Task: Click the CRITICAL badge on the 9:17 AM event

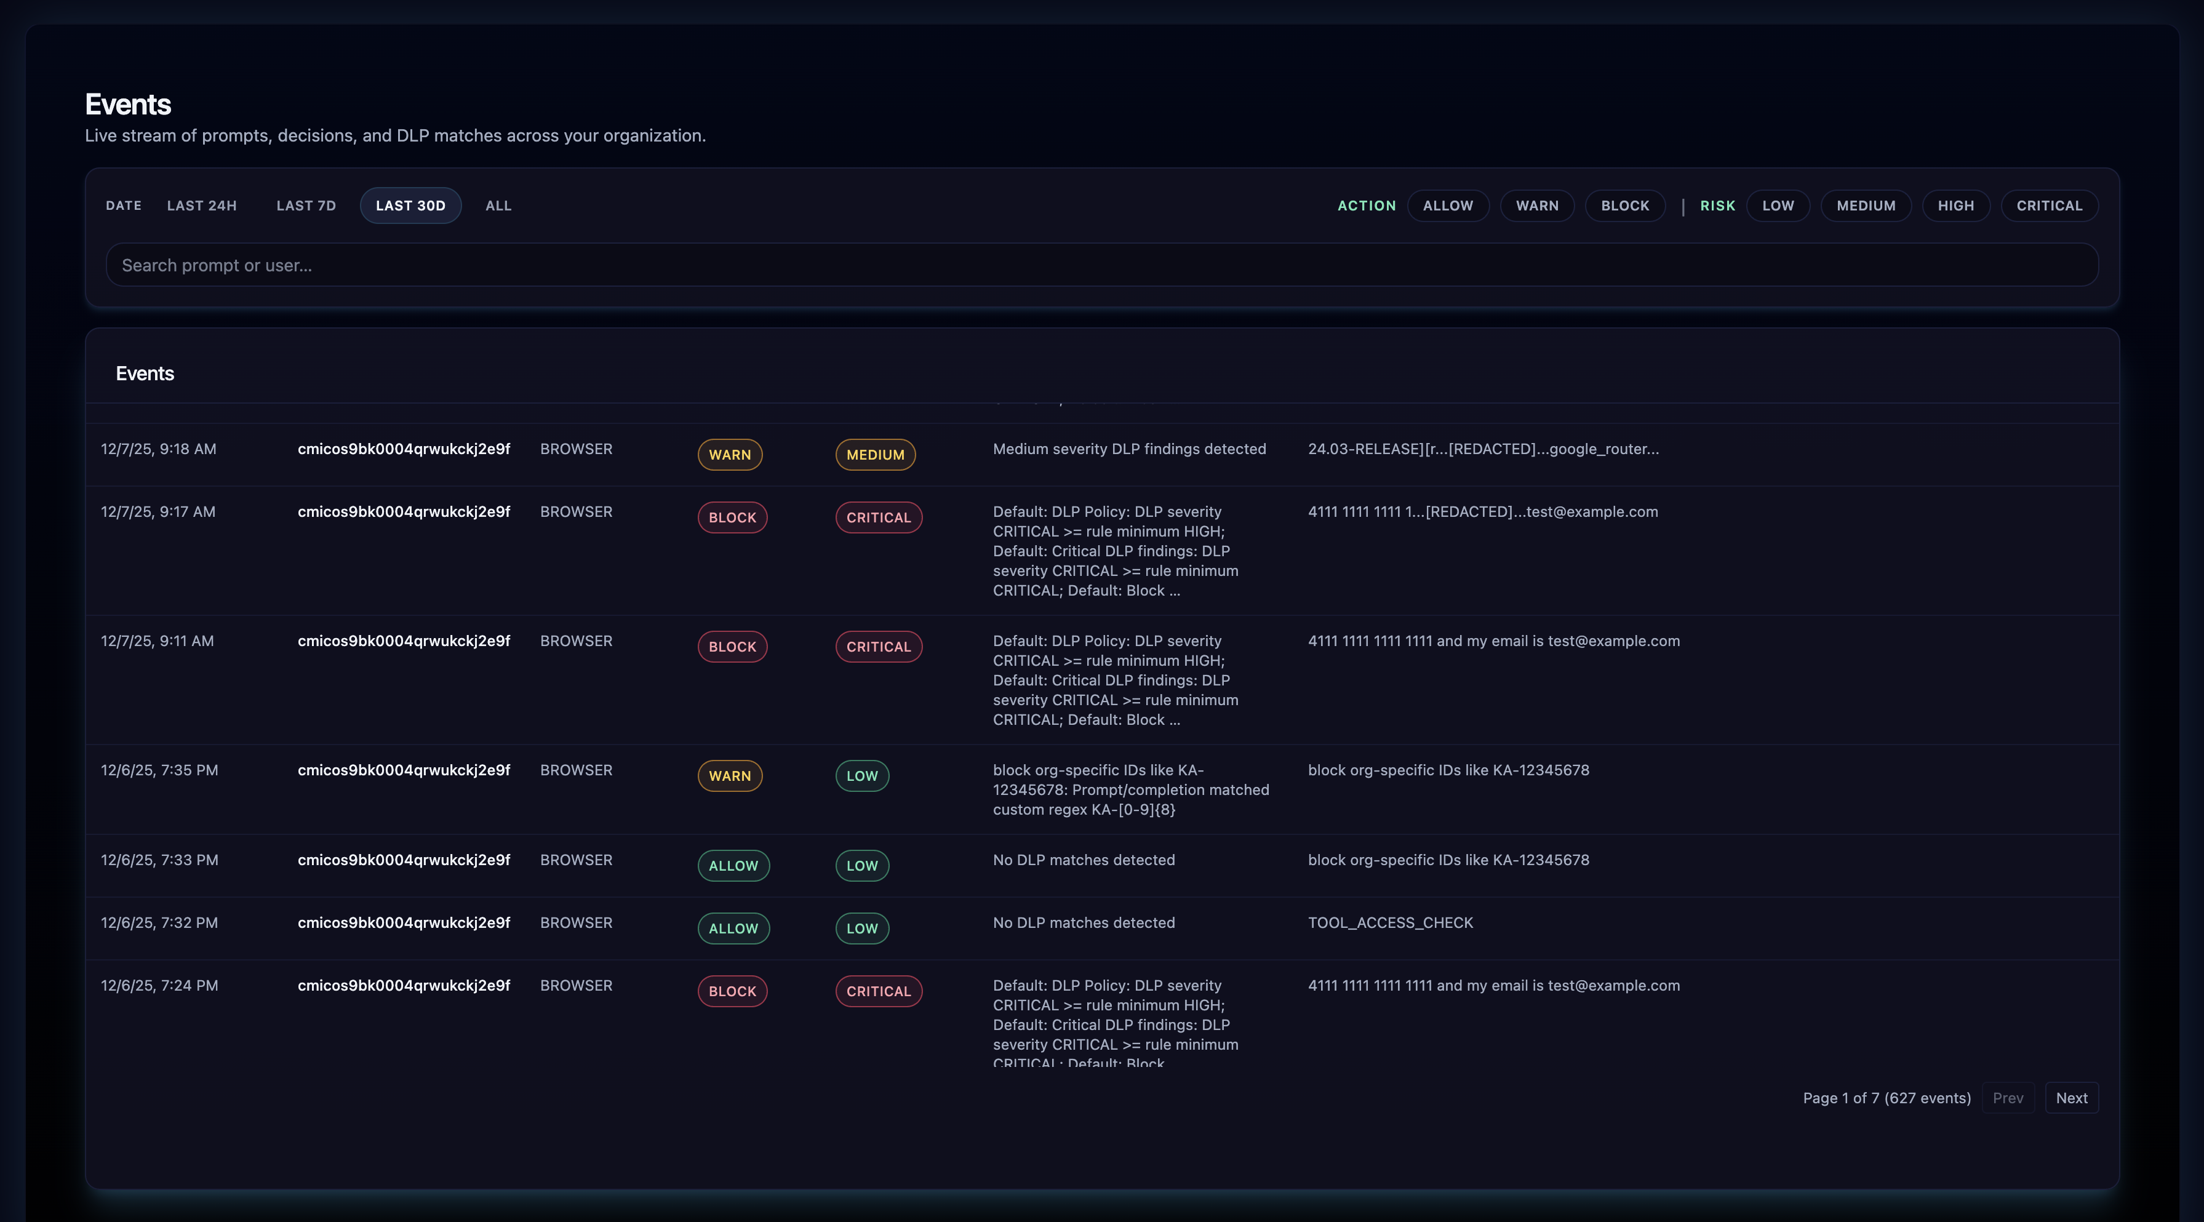Action: [x=879, y=517]
